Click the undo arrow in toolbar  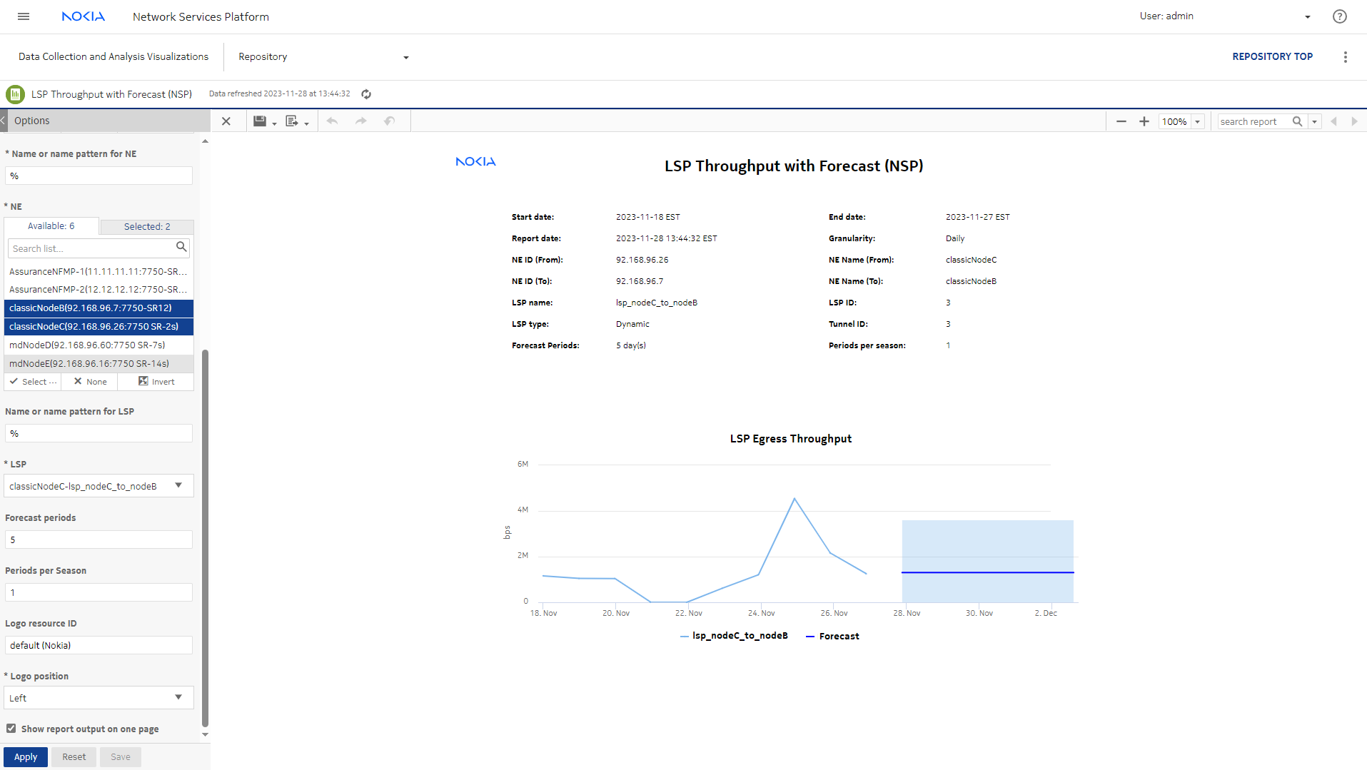[x=332, y=121]
